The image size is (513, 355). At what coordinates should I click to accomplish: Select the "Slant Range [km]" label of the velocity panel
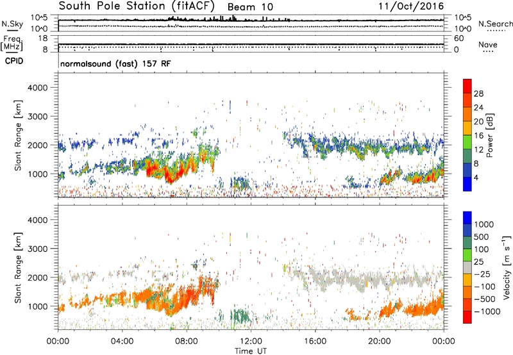(x=18, y=268)
